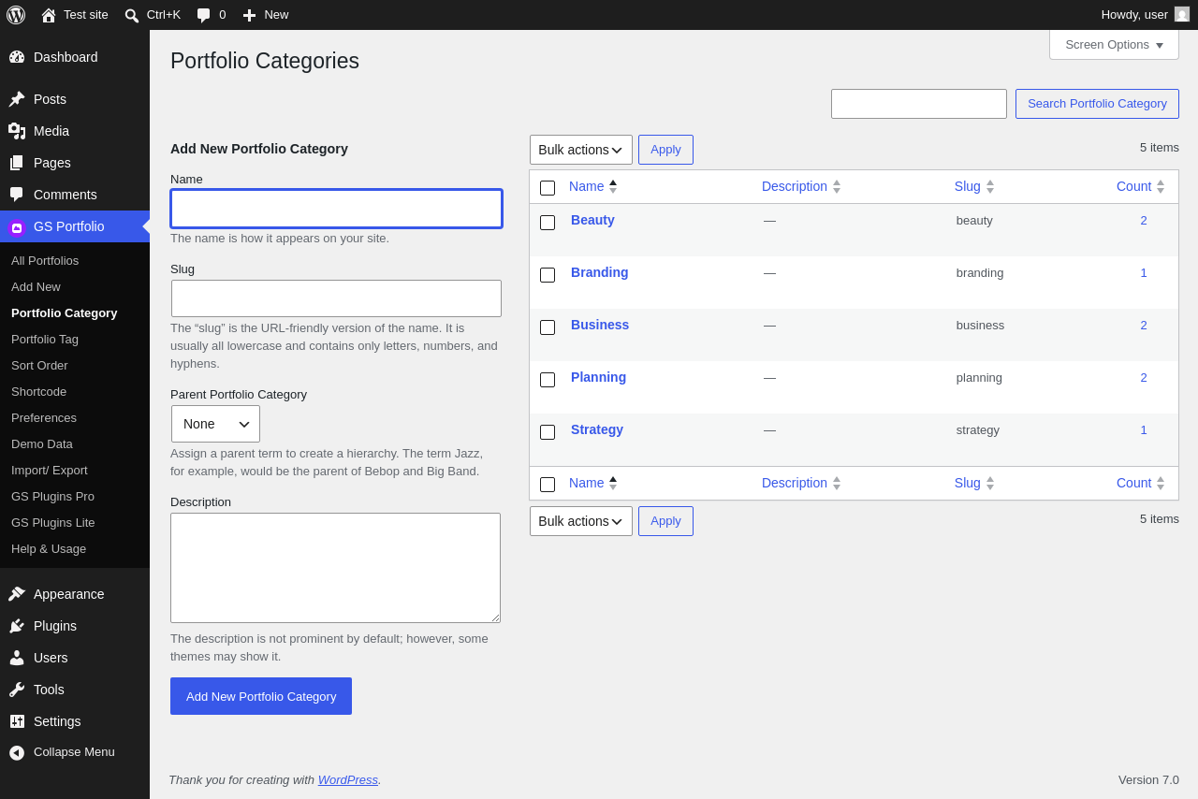Click the Posts pin icon
Screen dimensions: 1198x799
click(17, 99)
